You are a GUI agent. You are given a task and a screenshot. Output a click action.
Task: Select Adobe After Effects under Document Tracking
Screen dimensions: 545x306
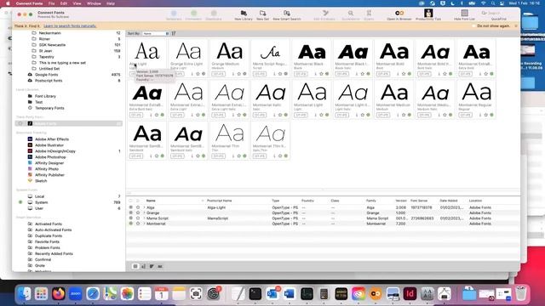pos(51,139)
